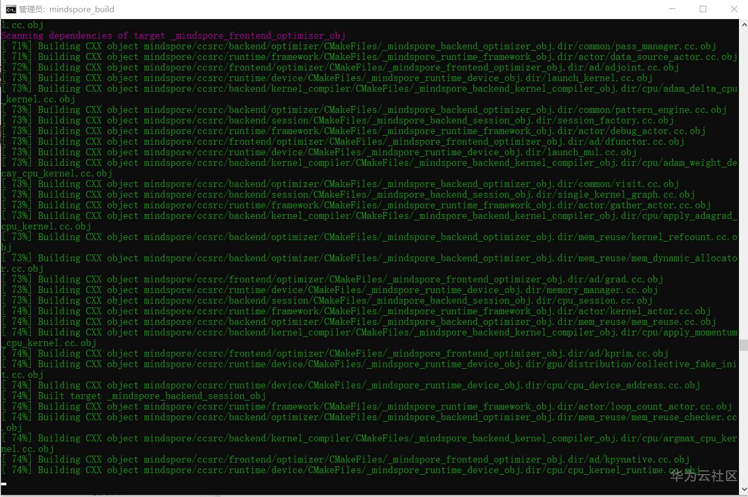Click the line building ad/grad.cc.obj

332,279
